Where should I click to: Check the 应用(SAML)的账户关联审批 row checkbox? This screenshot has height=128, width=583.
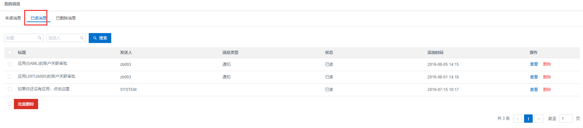coord(10,64)
